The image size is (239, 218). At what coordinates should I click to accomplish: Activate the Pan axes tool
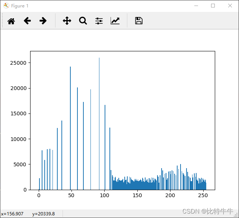click(x=67, y=21)
